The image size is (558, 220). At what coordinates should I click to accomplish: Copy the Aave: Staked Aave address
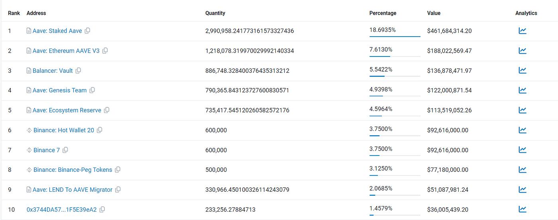click(87, 31)
